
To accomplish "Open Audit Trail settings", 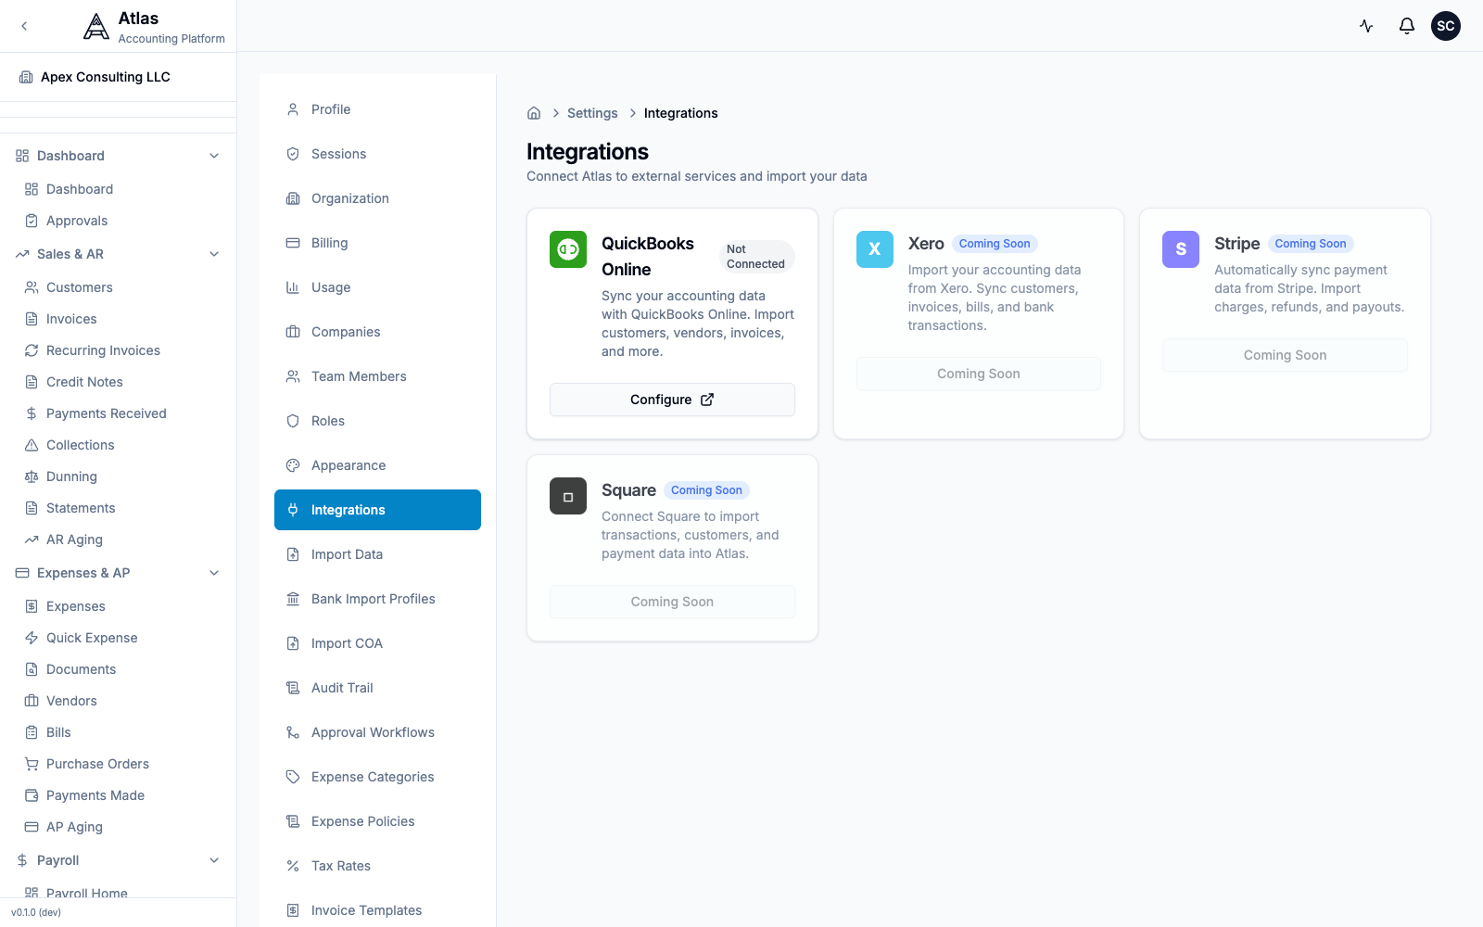I will [x=377, y=688].
